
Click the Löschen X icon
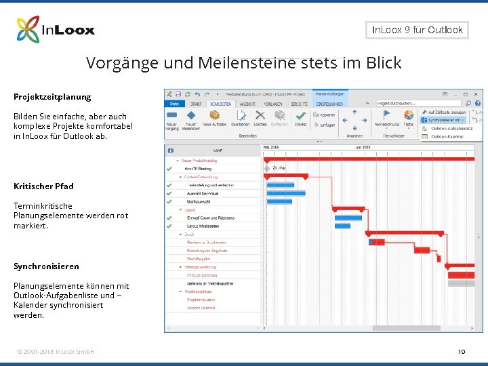[260, 115]
